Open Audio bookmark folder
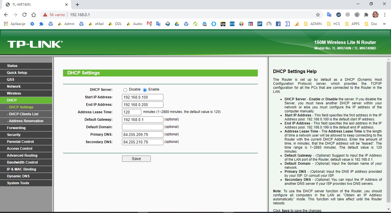This screenshot has width=391, height=213. click(x=134, y=24)
